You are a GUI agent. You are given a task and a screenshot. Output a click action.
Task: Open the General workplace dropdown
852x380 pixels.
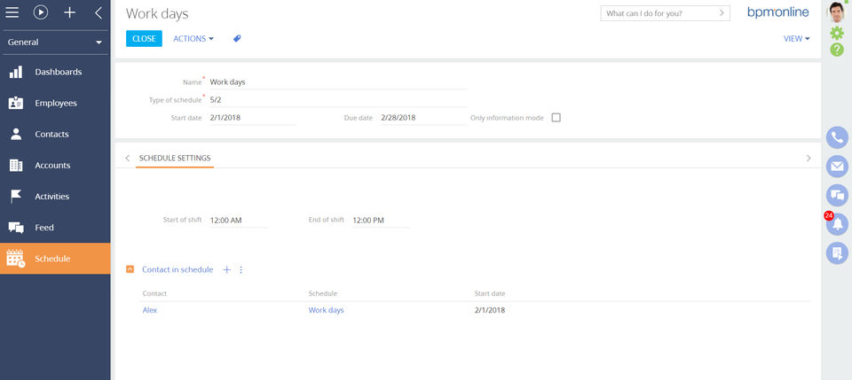pyautogui.click(x=55, y=43)
